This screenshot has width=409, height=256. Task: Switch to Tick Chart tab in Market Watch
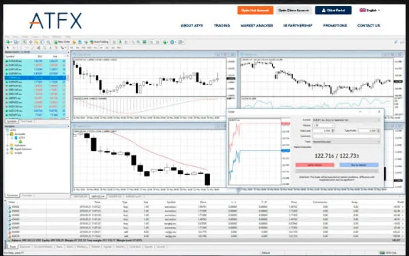point(26,121)
